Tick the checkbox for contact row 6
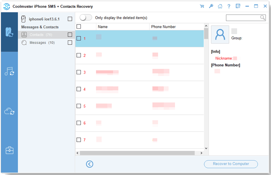 tap(79, 123)
